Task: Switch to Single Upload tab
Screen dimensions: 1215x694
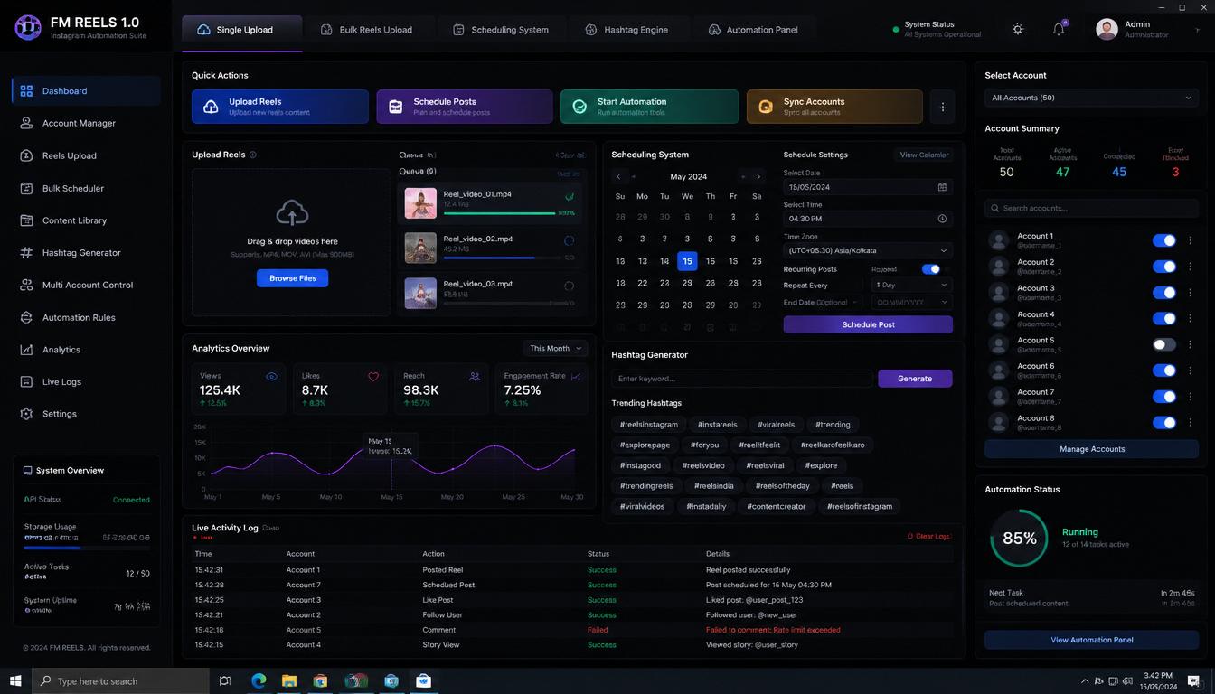Action: [x=242, y=30]
